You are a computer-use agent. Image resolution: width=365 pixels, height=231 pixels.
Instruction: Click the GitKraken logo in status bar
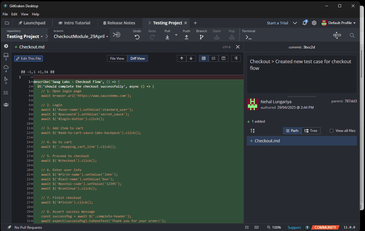pyautogui.click(x=307, y=228)
